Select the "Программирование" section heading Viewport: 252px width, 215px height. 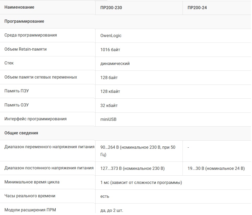tap(24, 21)
